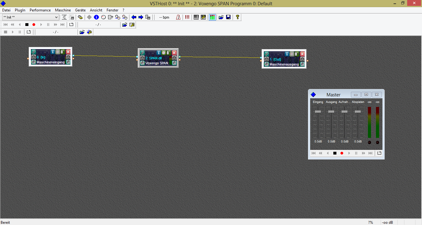Open the Performance menu
422x225 pixels.
tap(40, 10)
